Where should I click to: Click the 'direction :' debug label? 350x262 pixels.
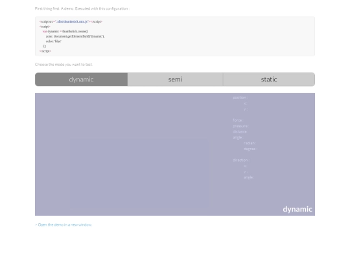point(241,160)
